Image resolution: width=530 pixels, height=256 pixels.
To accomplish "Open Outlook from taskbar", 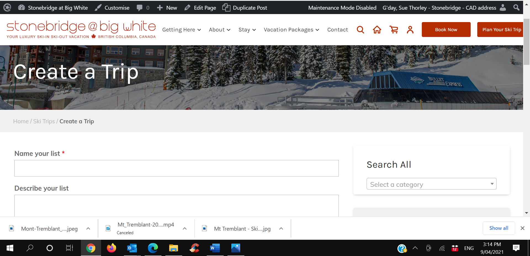I will [132, 248].
